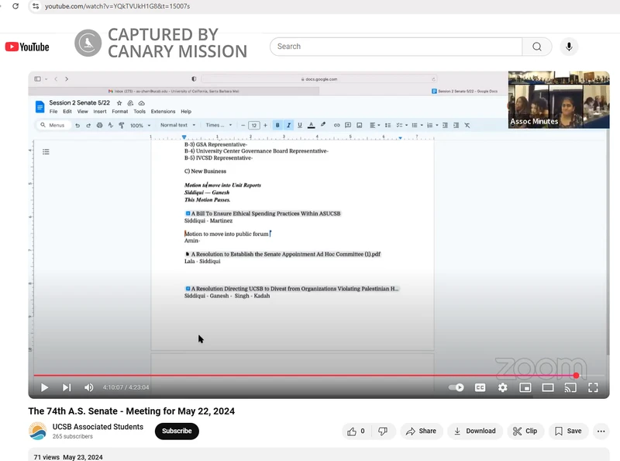Subscribe to UCSB Associated Students
This screenshot has height=461, width=620.
[177, 431]
